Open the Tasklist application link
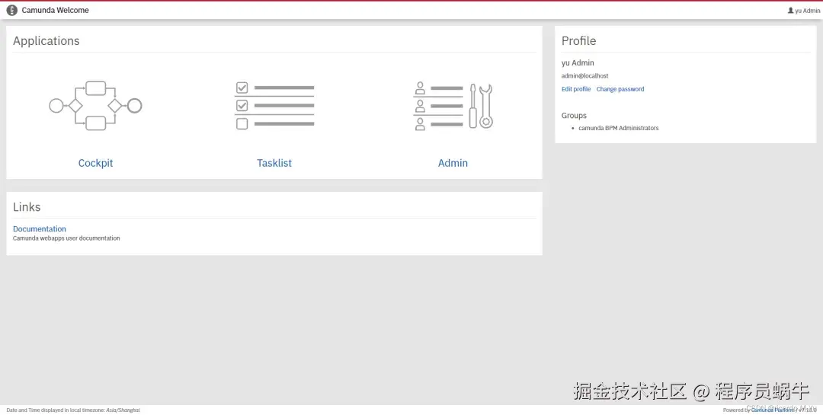This screenshot has height=415, width=823. click(274, 163)
